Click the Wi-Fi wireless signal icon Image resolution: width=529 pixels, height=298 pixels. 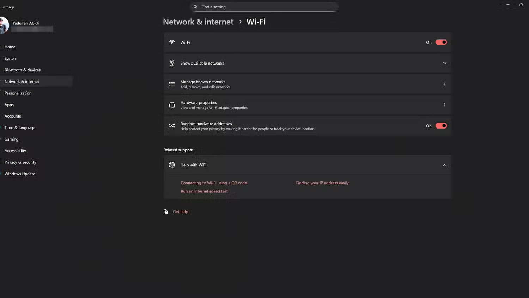[x=172, y=42]
